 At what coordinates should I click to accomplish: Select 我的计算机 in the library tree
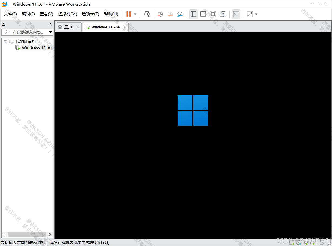point(26,42)
